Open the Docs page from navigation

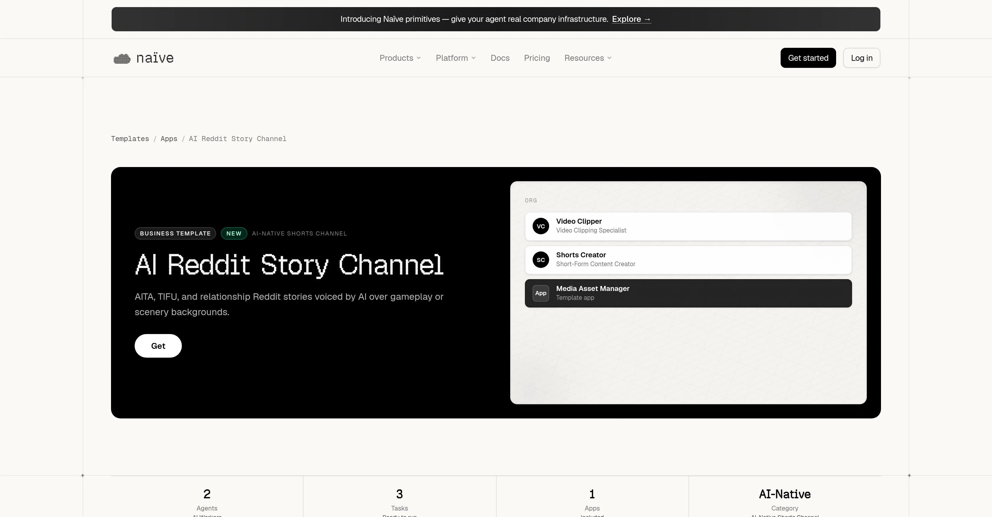pyautogui.click(x=500, y=58)
